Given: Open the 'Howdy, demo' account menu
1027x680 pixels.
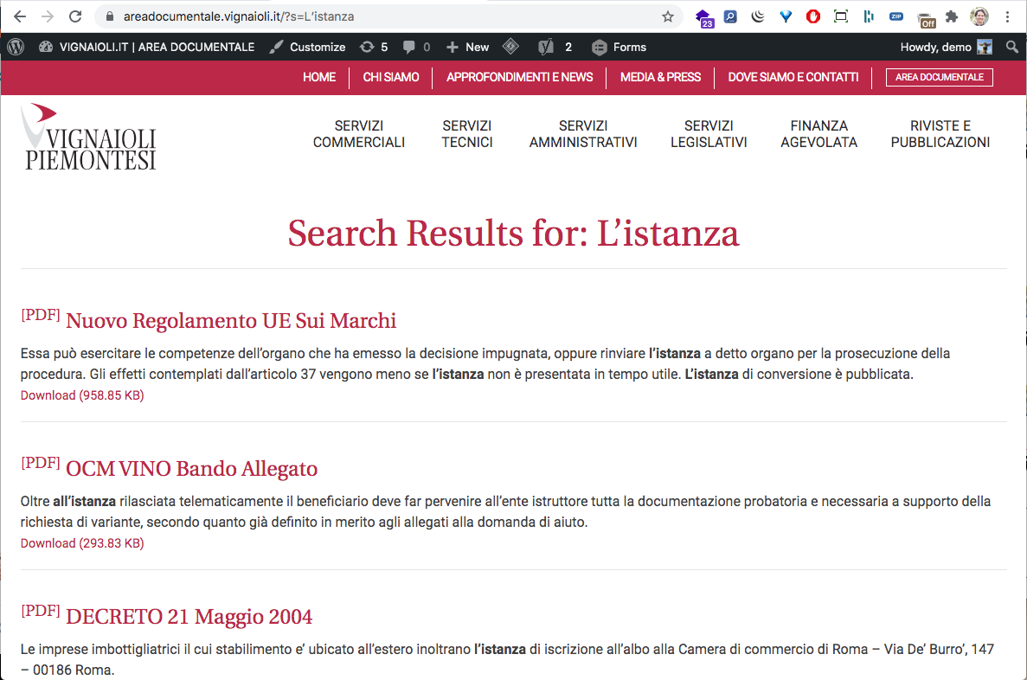Looking at the screenshot, I should tap(934, 47).
